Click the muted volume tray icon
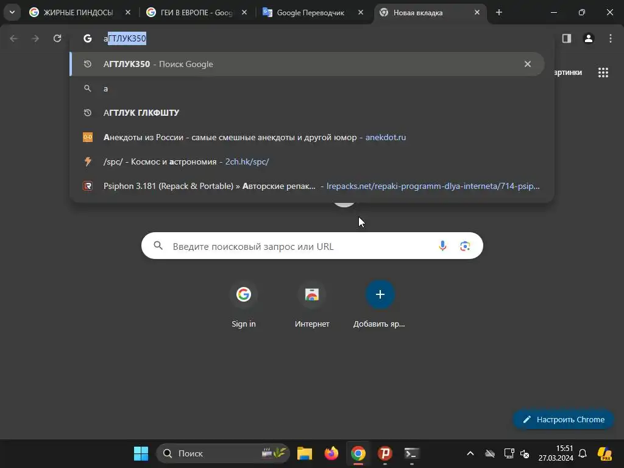The image size is (624, 468). [x=525, y=453]
